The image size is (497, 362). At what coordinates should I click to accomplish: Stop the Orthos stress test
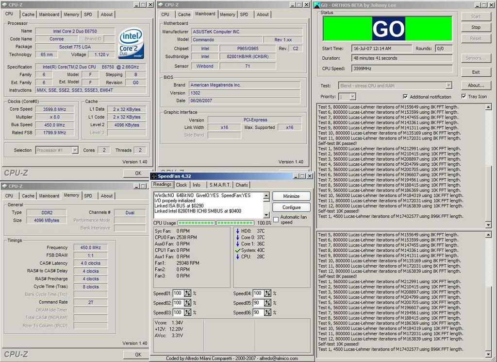pos(476,27)
